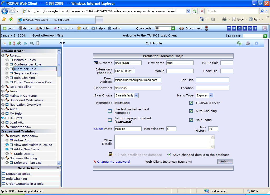Click the magnifying glass search icon in sidebar
This screenshot has height=195, width=270.
(32, 43)
